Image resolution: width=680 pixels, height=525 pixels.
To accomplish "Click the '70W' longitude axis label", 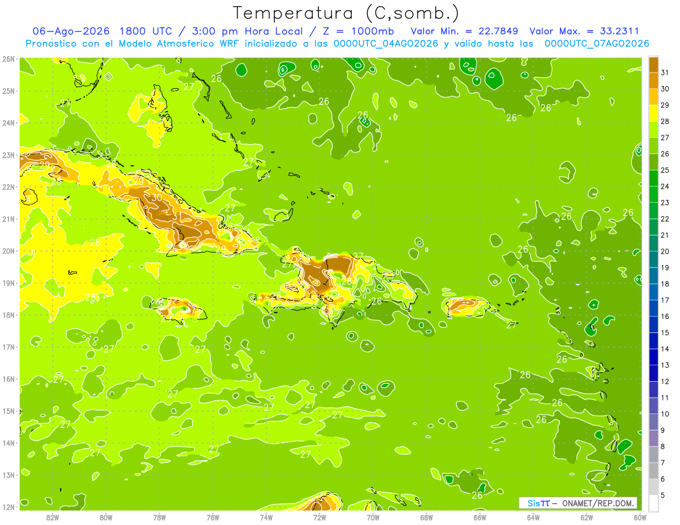I will (373, 517).
